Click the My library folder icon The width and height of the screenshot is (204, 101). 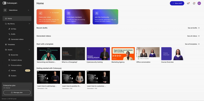click(6, 24)
